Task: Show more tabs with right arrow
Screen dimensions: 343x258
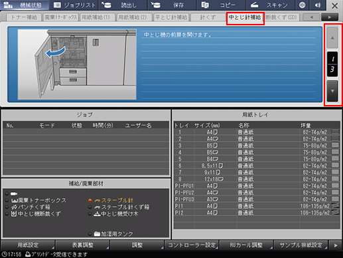Action: click(x=330, y=17)
